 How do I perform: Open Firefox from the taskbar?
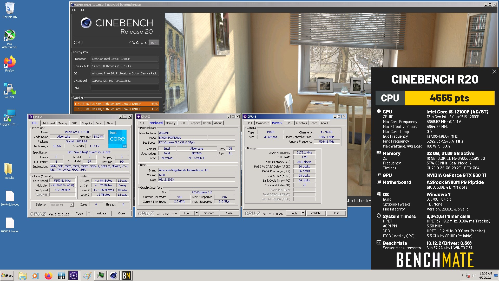point(48,276)
